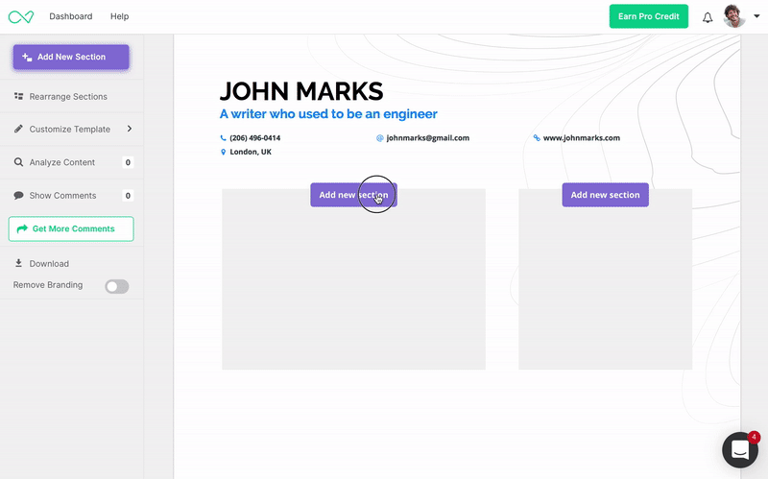768x479 pixels.
Task: Edit the John Marks name heading
Action: (300, 91)
